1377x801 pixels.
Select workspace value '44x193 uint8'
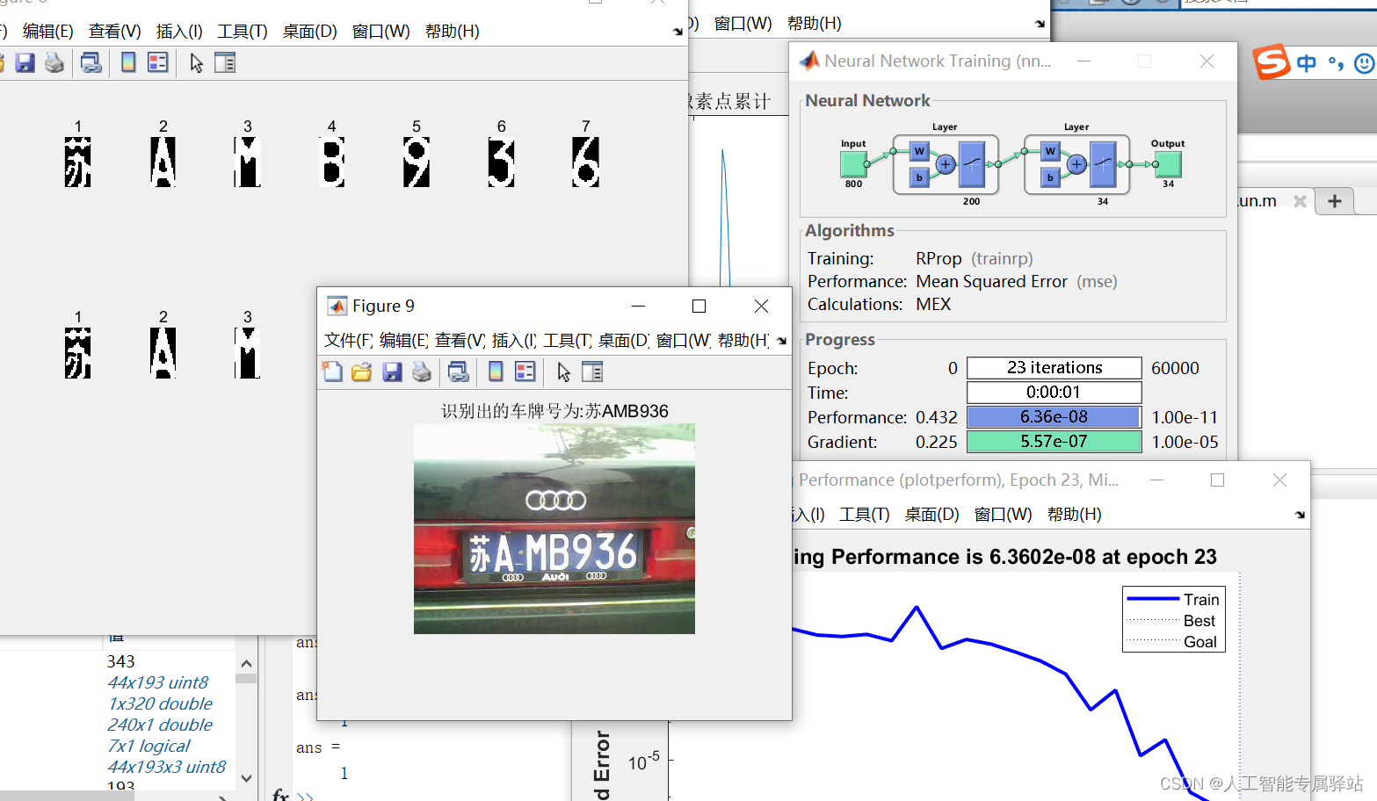158,682
